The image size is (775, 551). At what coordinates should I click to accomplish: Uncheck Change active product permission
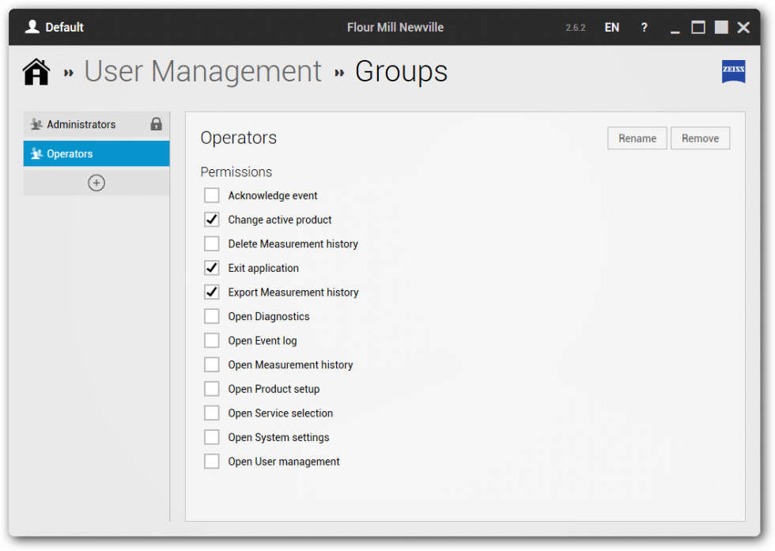pos(212,220)
